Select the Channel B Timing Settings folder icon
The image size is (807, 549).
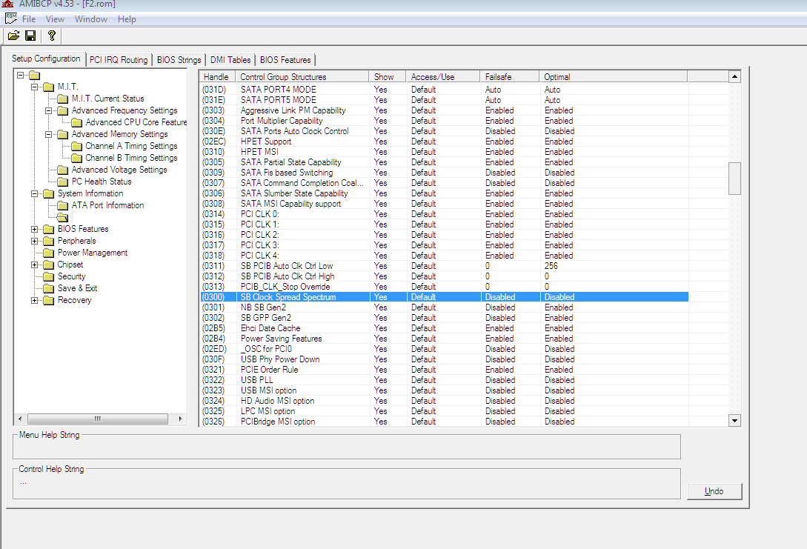click(x=76, y=158)
